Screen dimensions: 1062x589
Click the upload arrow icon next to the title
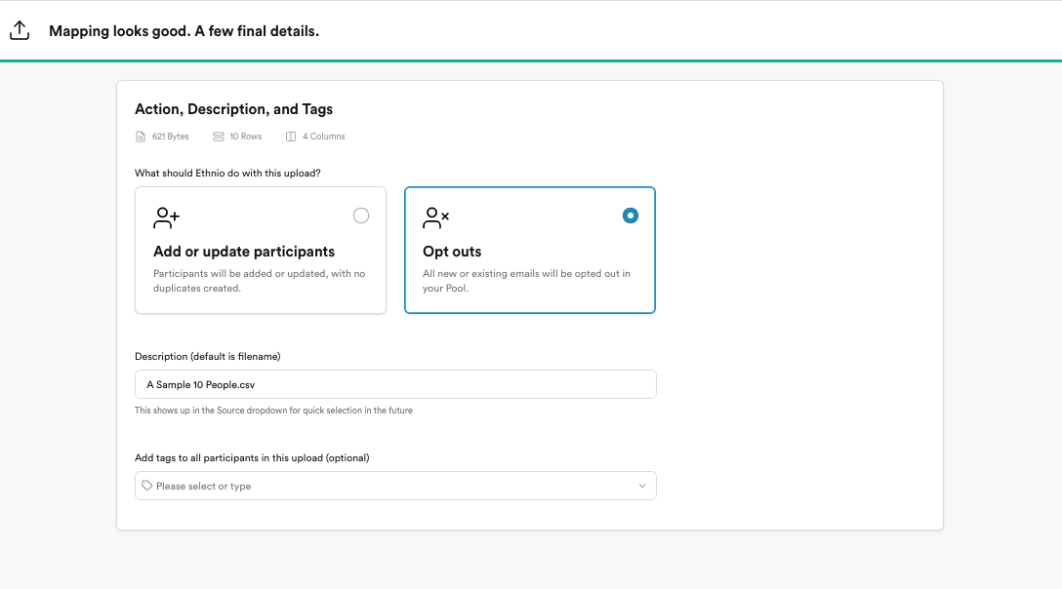pyautogui.click(x=20, y=29)
